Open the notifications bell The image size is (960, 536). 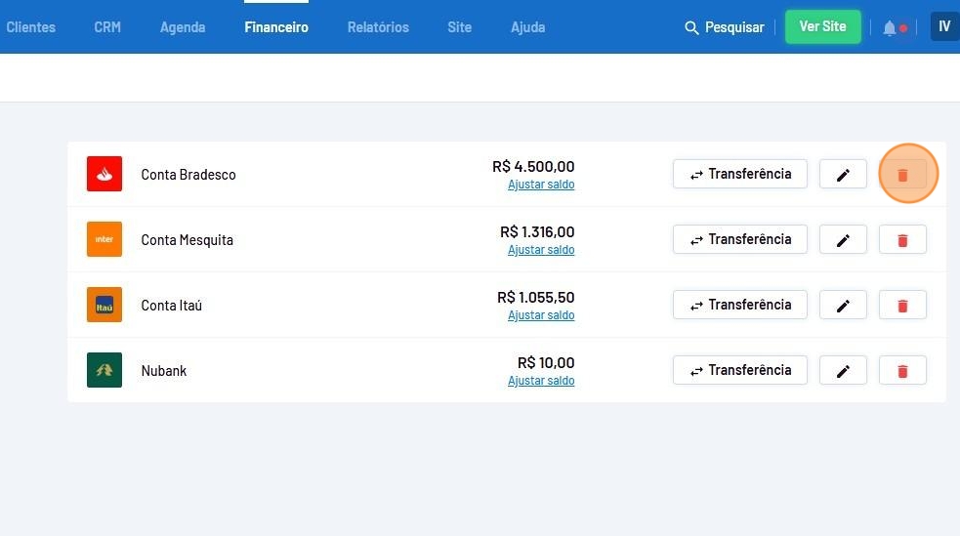(890, 27)
